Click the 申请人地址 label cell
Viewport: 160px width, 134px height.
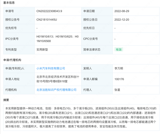[x=19, y=79]
